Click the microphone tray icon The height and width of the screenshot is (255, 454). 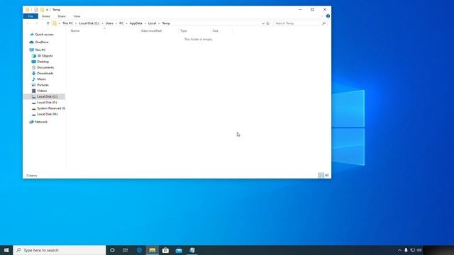(406, 250)
